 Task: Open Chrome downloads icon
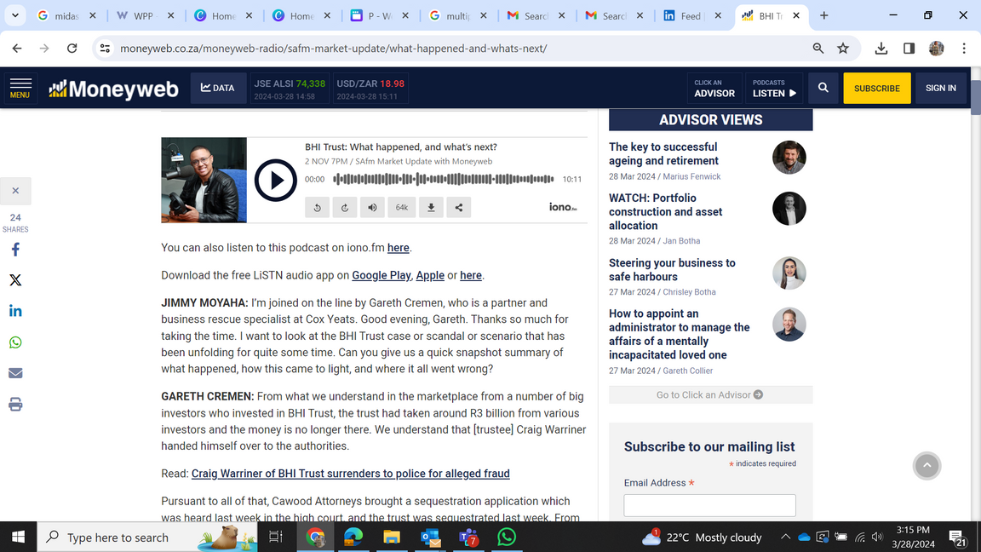pos(881,49)
